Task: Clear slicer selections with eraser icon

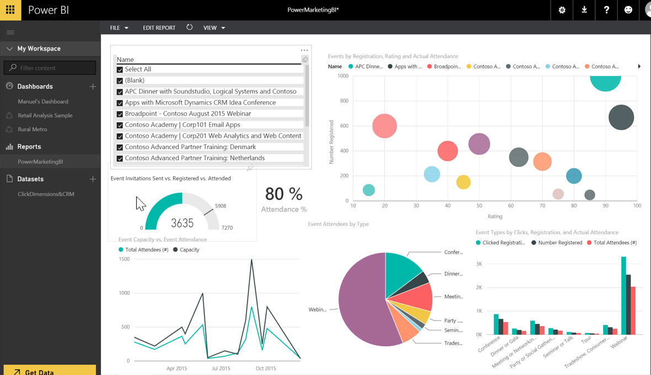Action: click(305, 59)
